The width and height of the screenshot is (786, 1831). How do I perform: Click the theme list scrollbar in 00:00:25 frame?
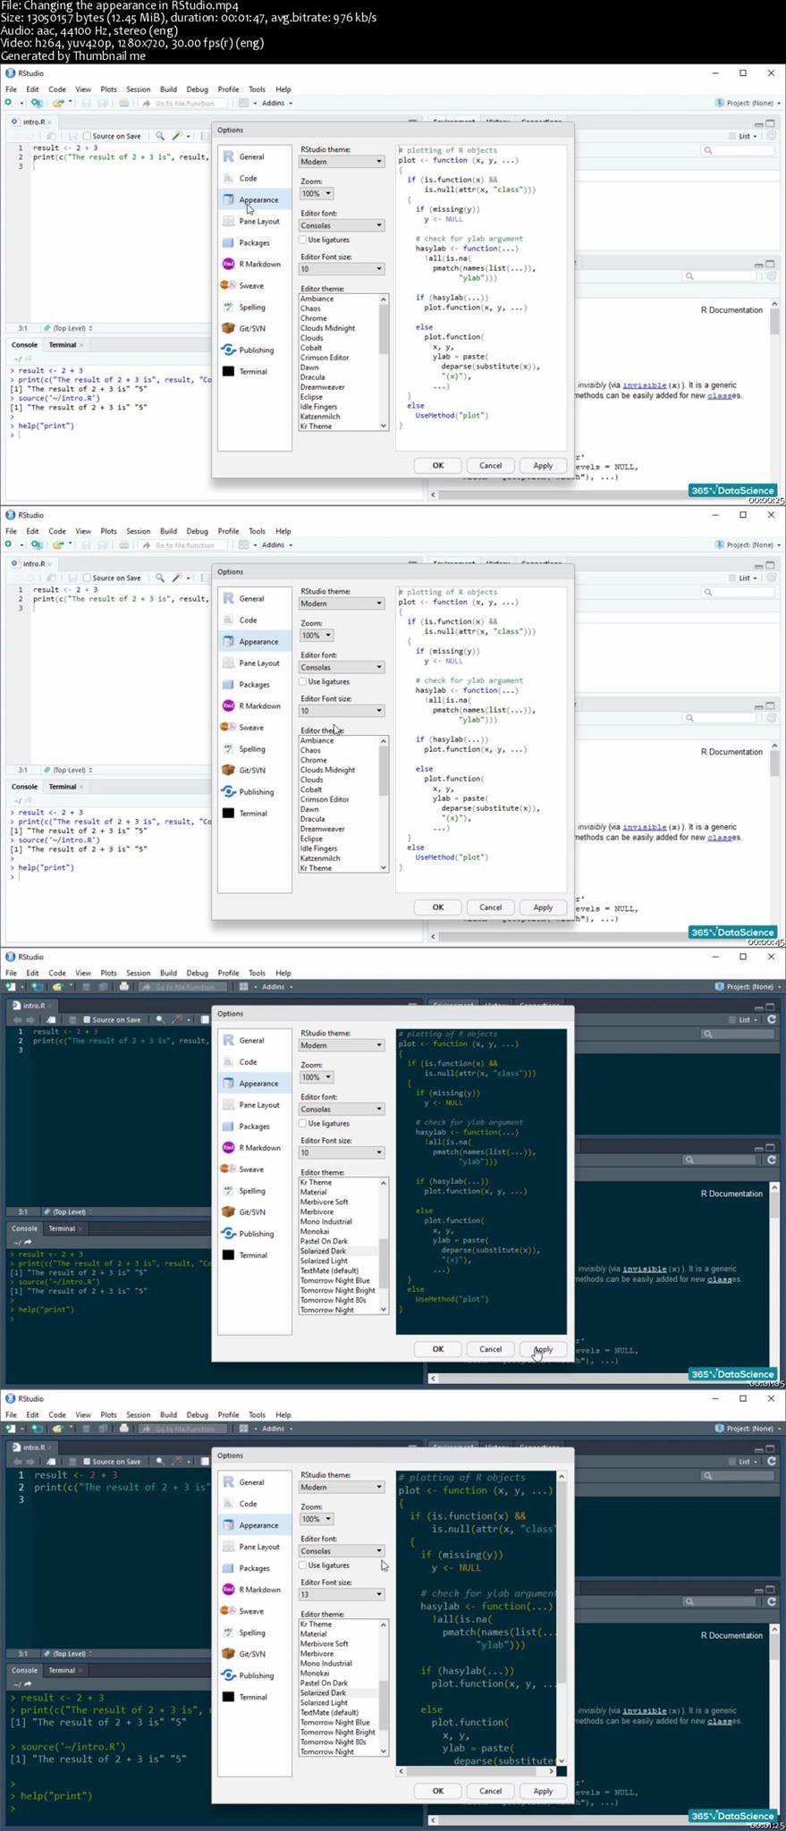384,362
